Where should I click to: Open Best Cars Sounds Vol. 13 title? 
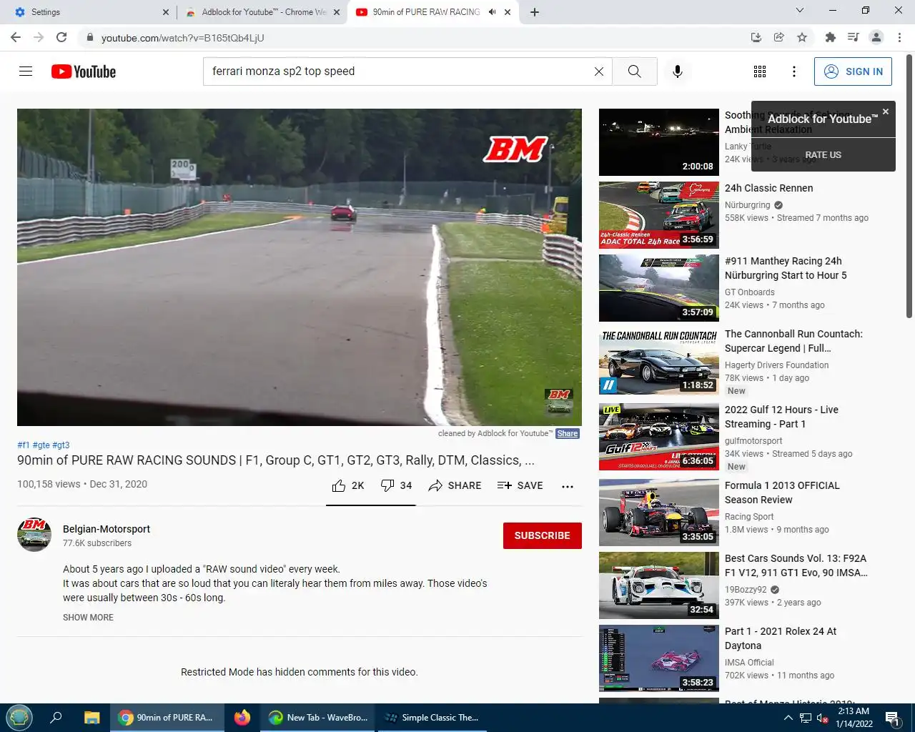tap(796, 565)
